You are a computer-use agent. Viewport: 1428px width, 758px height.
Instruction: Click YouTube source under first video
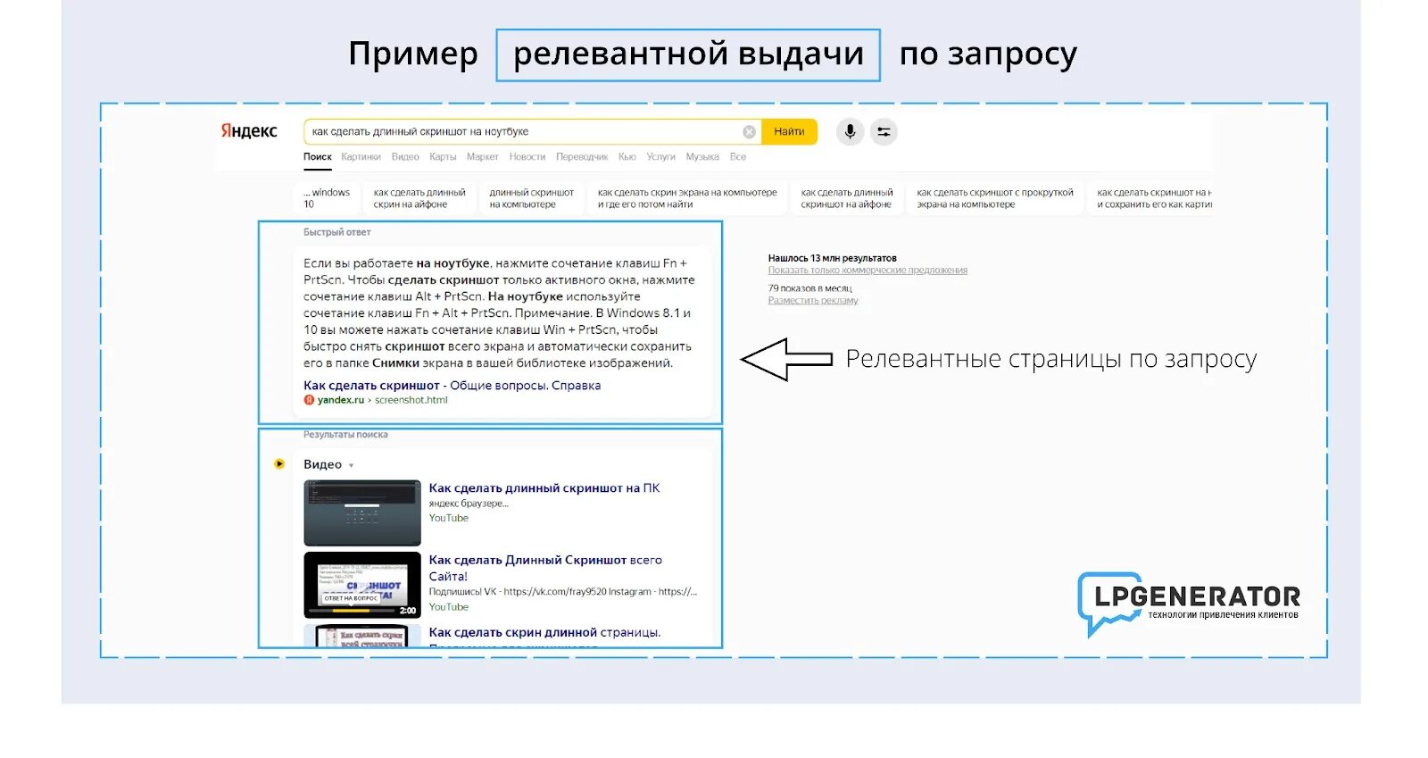(448, 518)
